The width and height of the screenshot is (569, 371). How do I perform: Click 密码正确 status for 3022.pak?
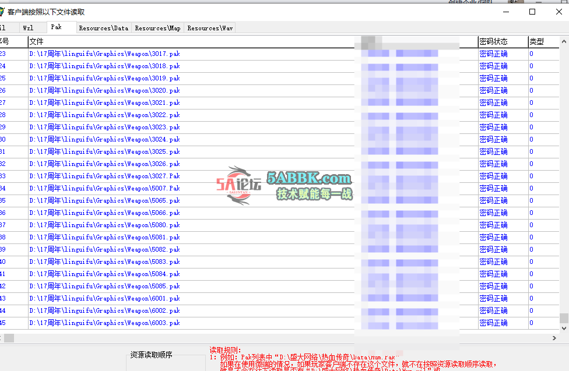[494, 115]
